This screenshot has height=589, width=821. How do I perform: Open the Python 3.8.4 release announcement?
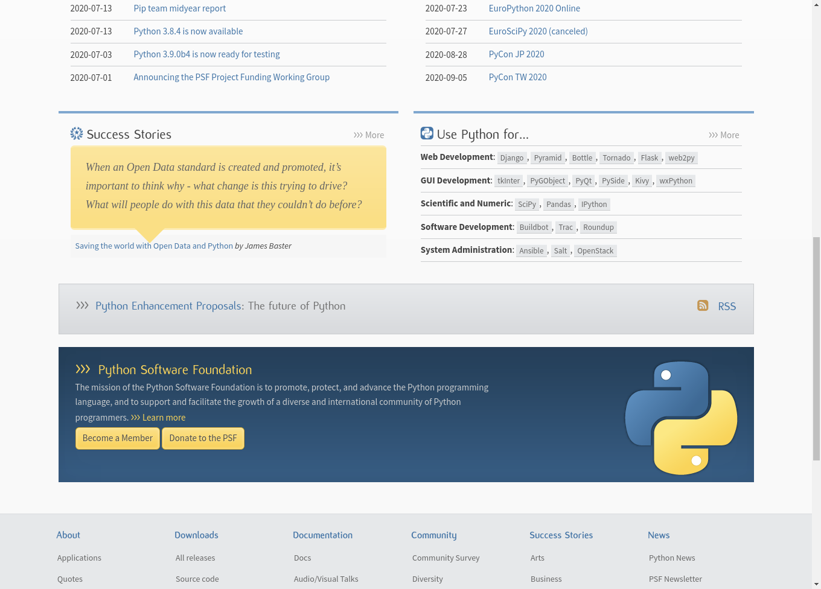(188, 31)
